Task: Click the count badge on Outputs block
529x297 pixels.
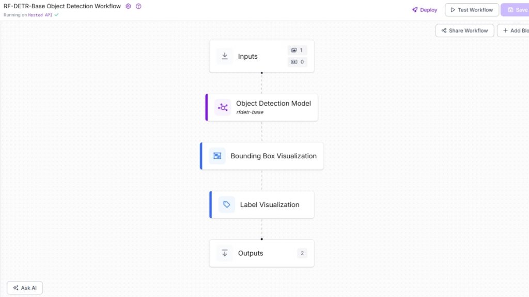Action: [x=302, y=253]
